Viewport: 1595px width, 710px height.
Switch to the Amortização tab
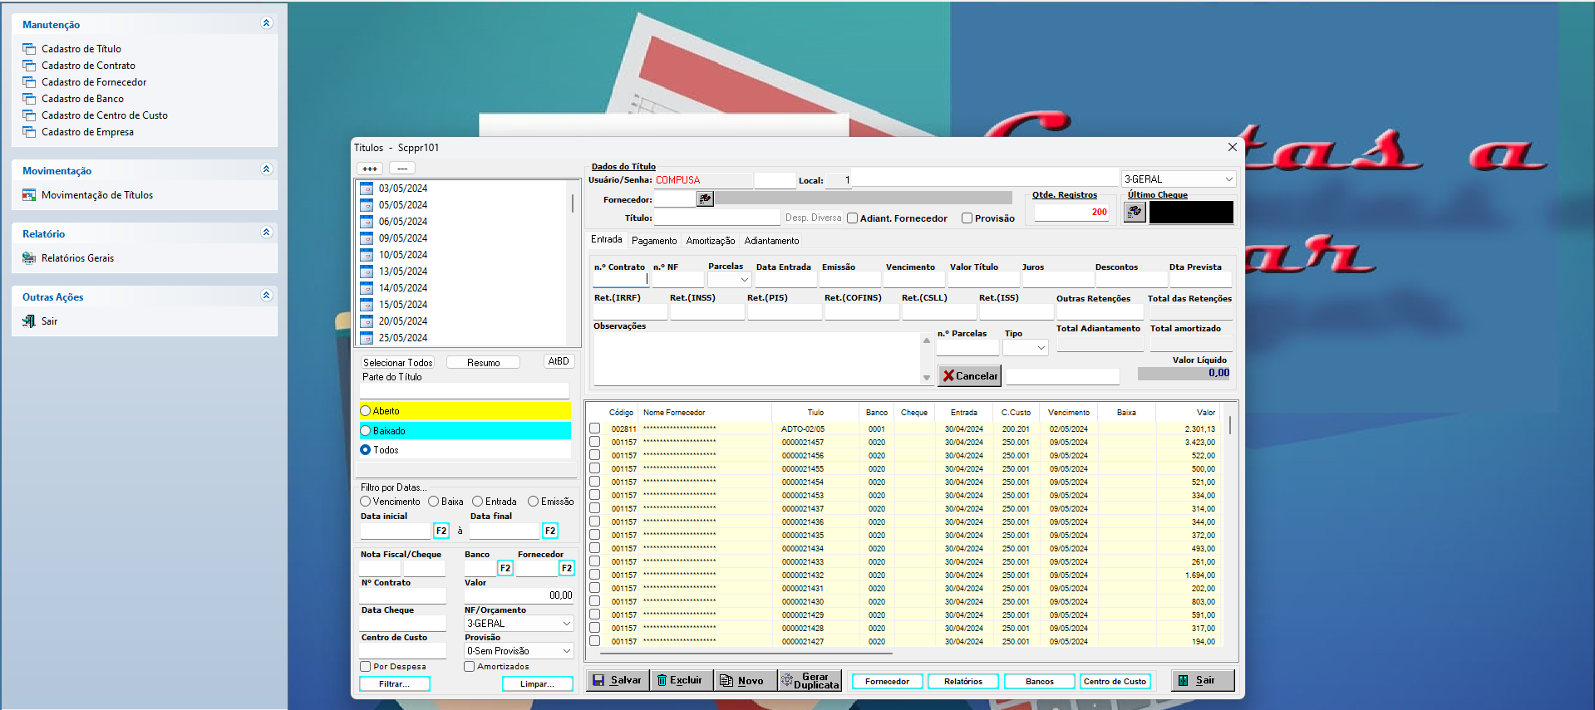[711, 241]
